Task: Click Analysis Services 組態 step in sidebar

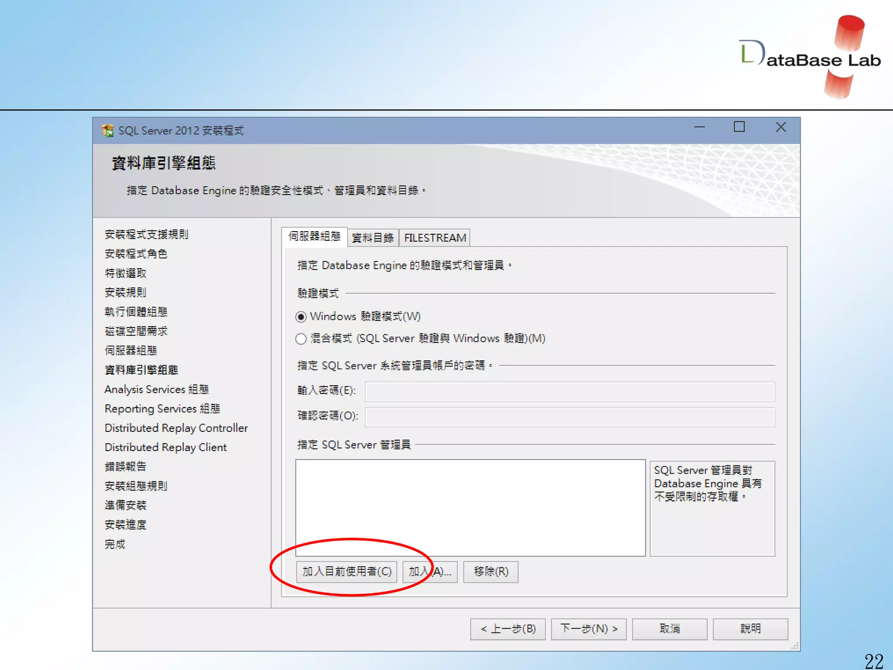Action: click(x=157, y=390)
